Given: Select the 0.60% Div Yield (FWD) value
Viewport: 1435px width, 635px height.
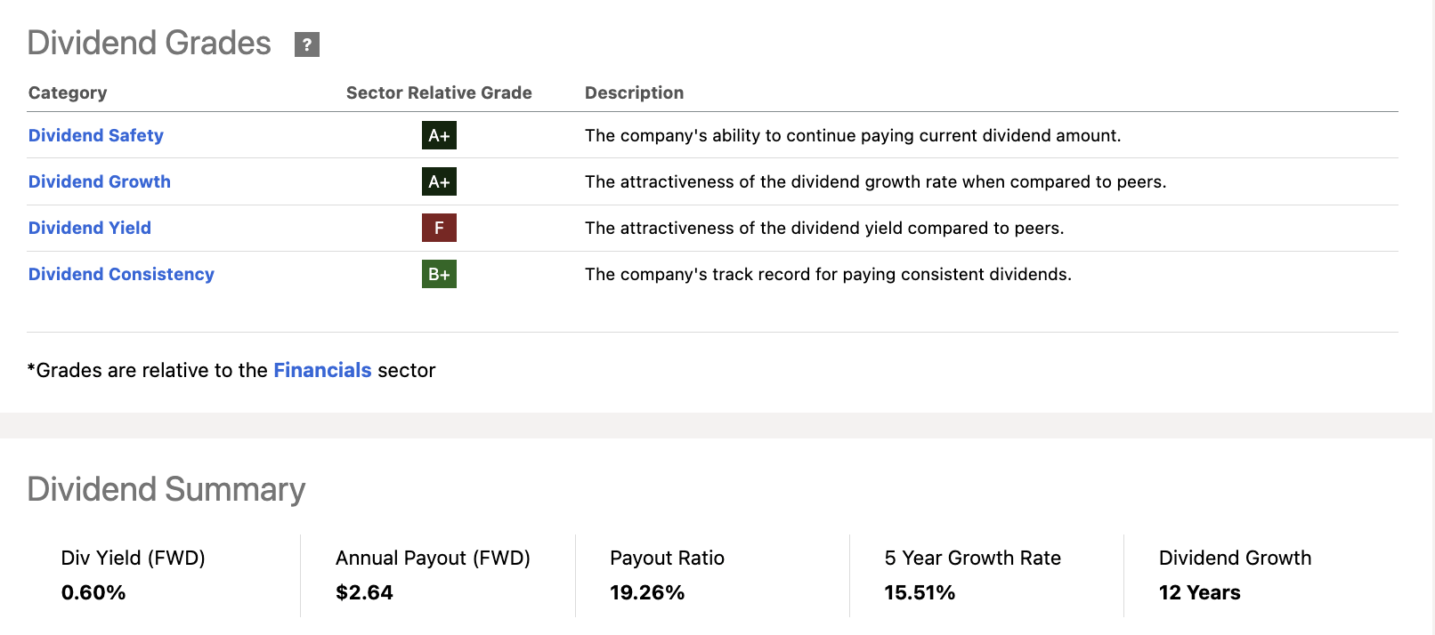Looking at the screenshot, I should point(93,592).
